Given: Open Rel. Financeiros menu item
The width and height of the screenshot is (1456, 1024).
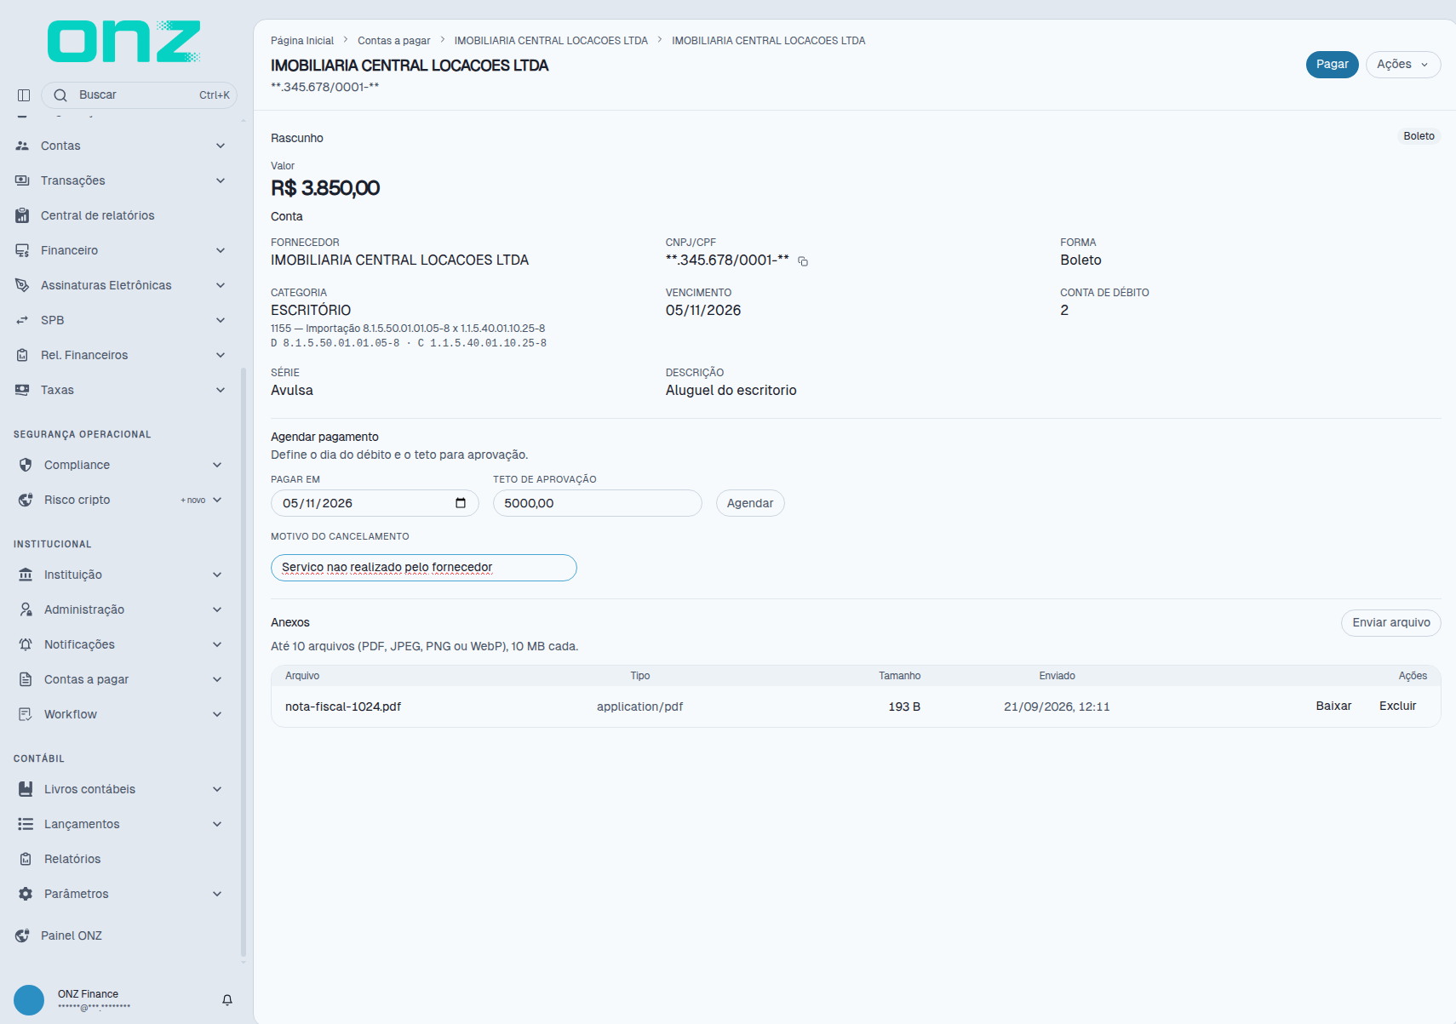Looking at the screenshot, I should tap(120, 355).
